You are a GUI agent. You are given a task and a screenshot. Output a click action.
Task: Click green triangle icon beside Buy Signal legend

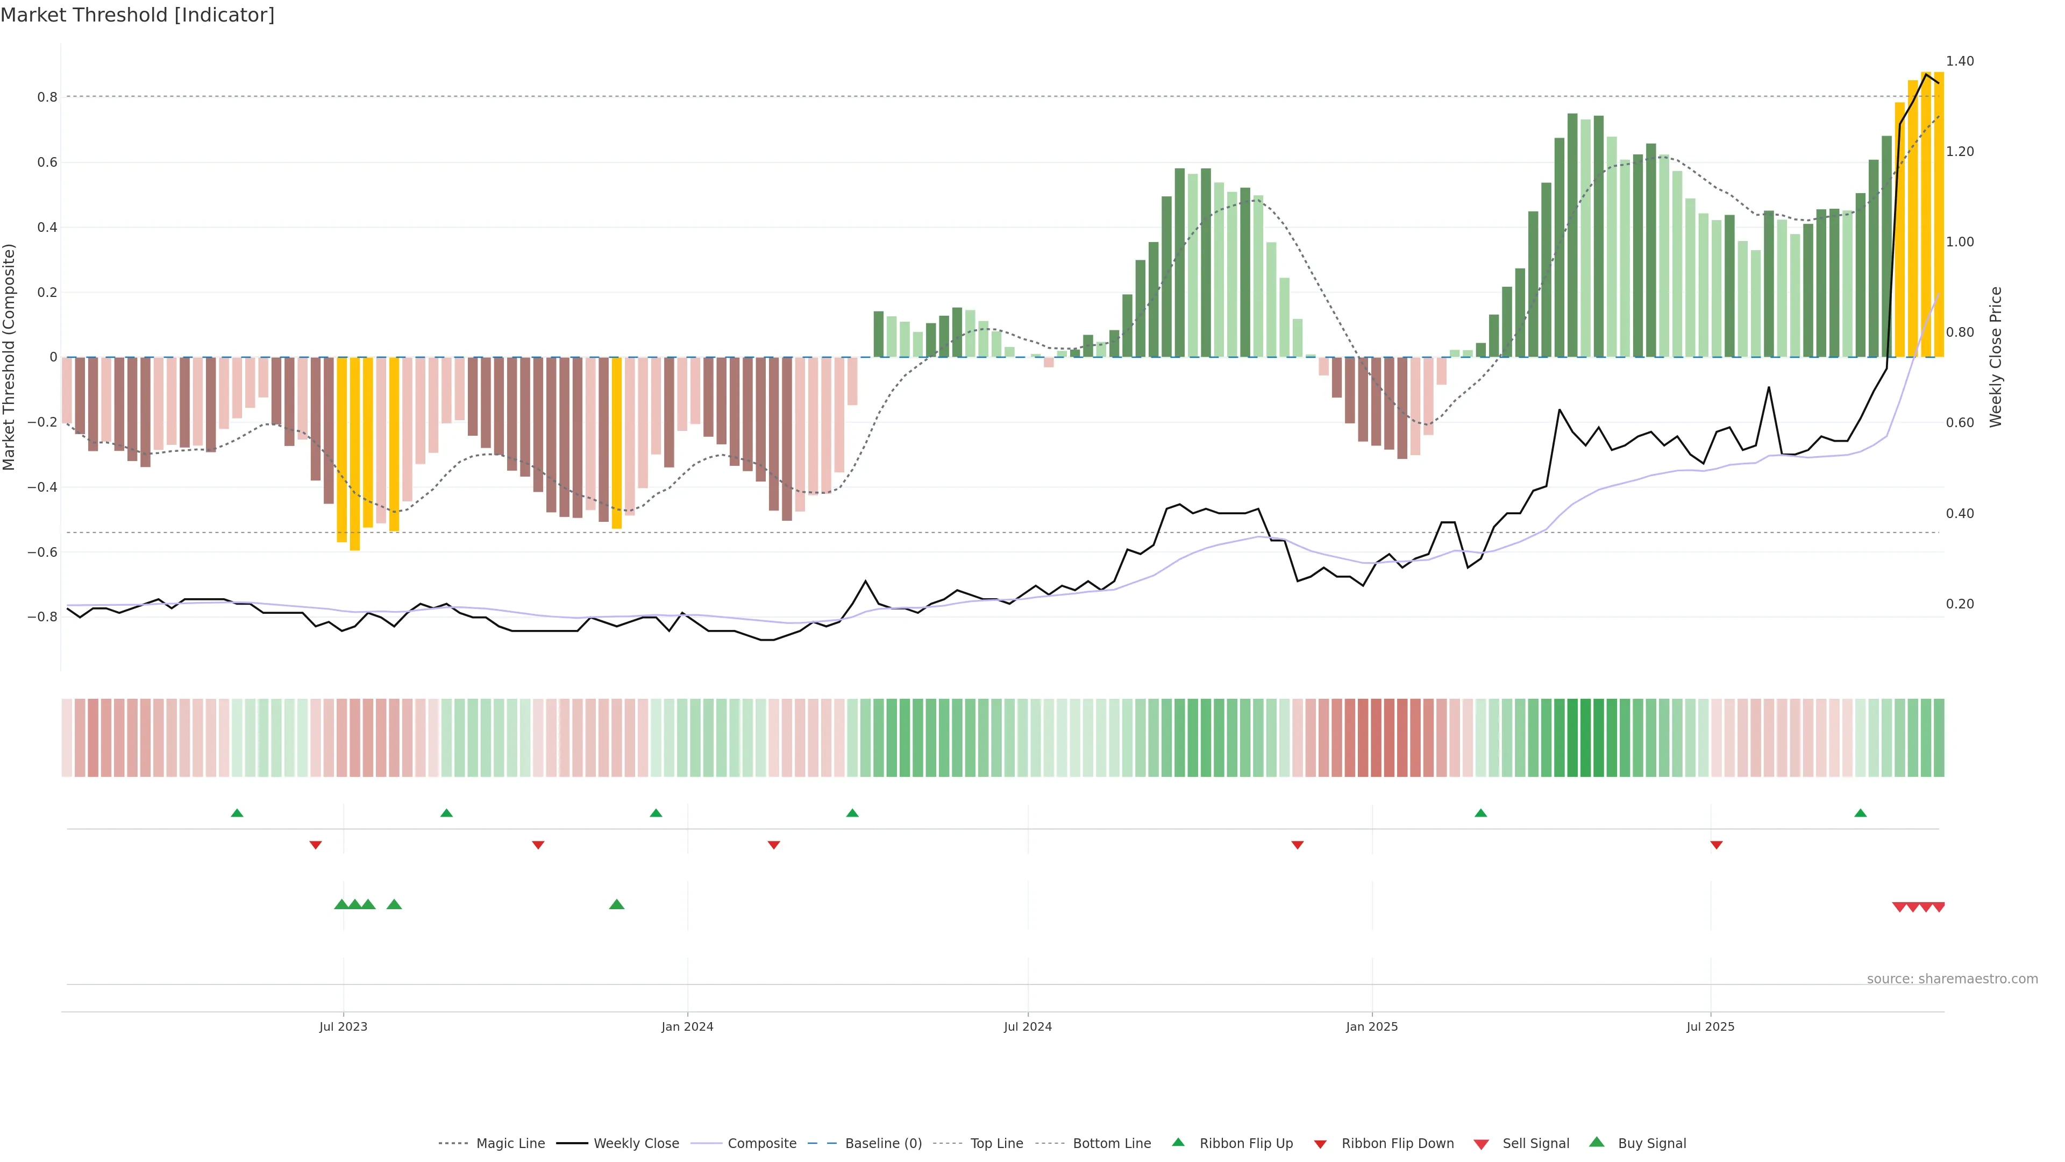tap(1596, 1142)
